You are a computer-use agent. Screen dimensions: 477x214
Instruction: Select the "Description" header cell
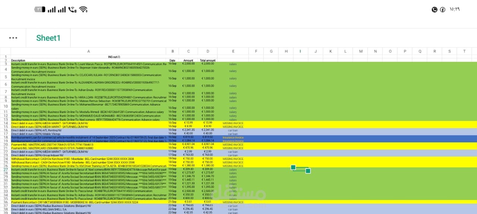pos(88,60)
